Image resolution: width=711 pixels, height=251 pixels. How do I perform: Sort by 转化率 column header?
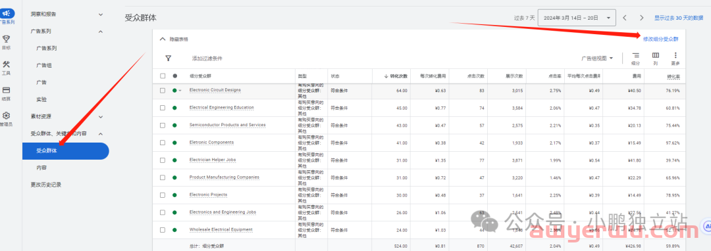(673, 76)
